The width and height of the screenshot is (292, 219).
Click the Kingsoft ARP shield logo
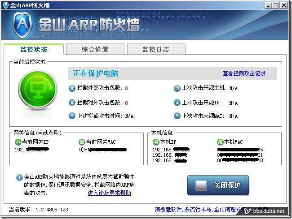coord(22,25)
